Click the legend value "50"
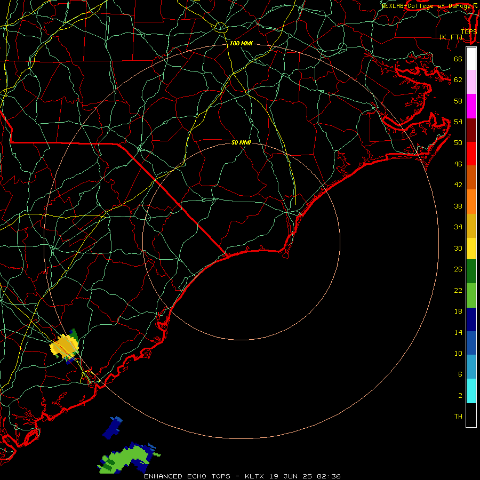480x480 pixels. 458,143
